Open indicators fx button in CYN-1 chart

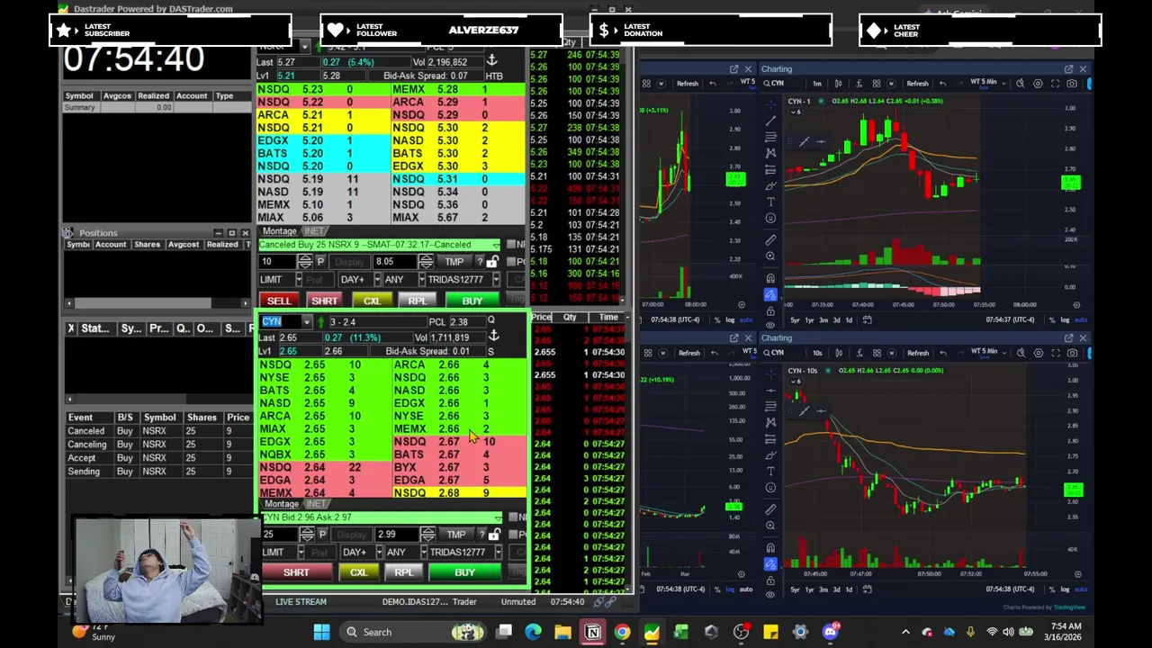pyautogui.click(x=859, y=84)
